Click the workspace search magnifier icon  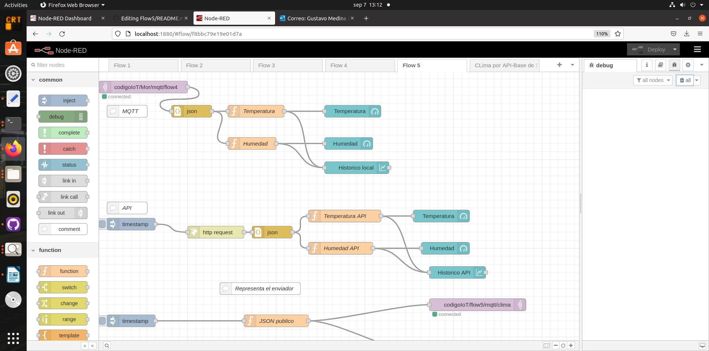[107, 345]
